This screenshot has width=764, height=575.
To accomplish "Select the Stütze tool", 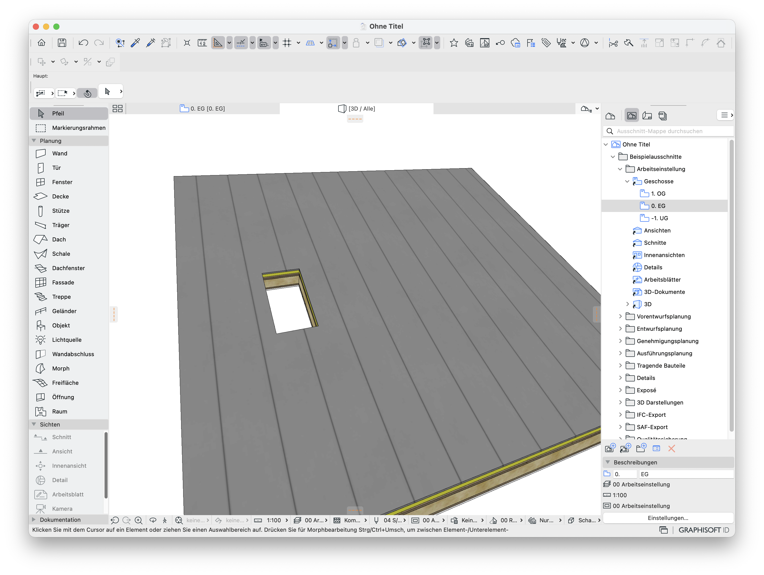I will click(x=69, y=210).
